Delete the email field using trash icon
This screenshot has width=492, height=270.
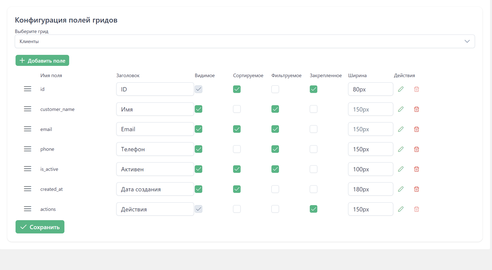(416, 129)
